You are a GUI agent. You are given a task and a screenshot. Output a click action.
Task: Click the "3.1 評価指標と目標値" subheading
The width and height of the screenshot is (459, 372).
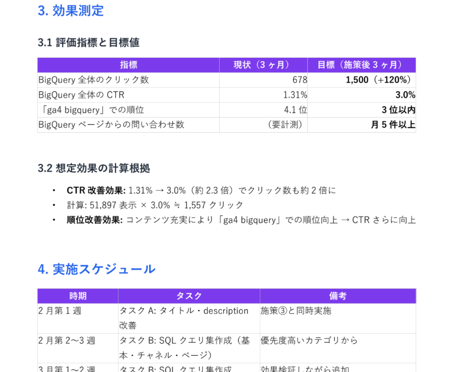89,43
